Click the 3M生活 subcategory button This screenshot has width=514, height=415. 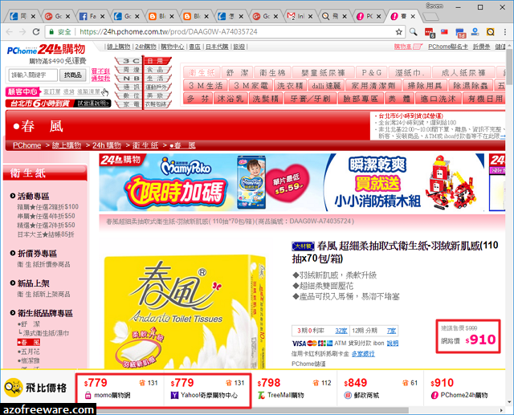click(206, 86)
